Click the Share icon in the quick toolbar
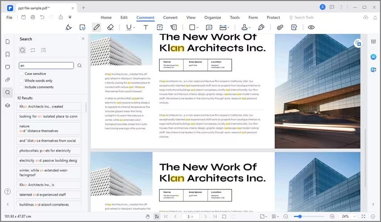The width and height of the screenshot is (381, 222). 61,17
